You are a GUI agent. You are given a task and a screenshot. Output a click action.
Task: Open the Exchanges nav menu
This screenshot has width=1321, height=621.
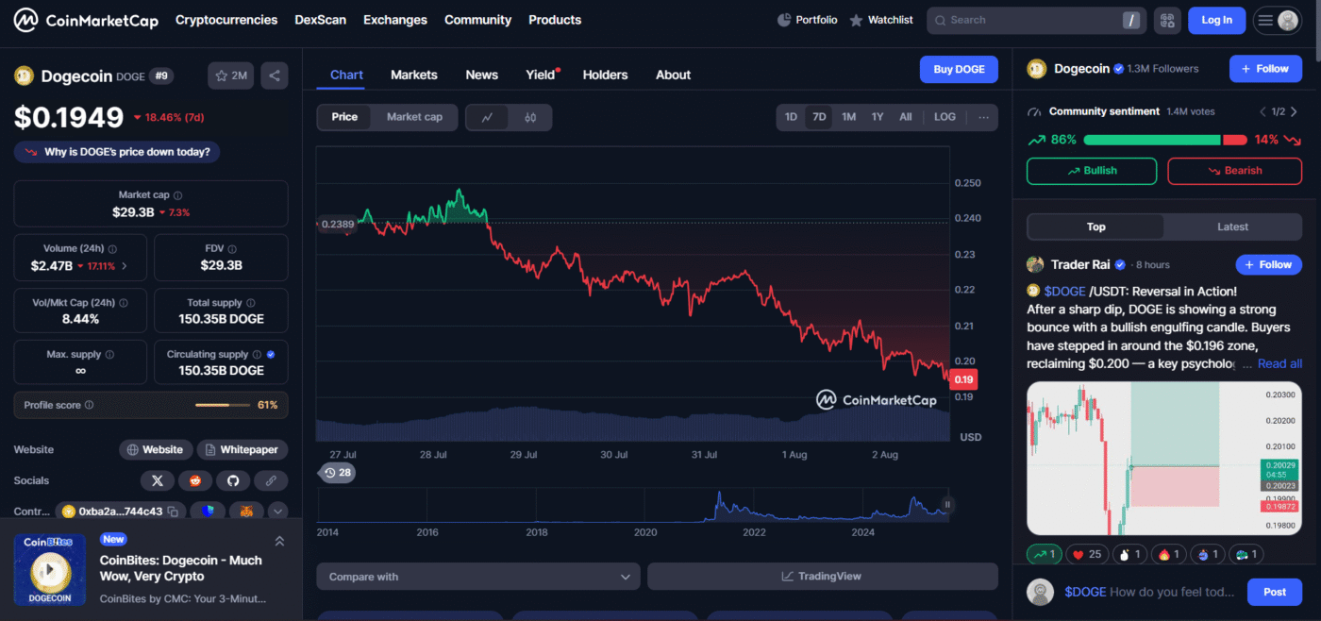[395, 20]
